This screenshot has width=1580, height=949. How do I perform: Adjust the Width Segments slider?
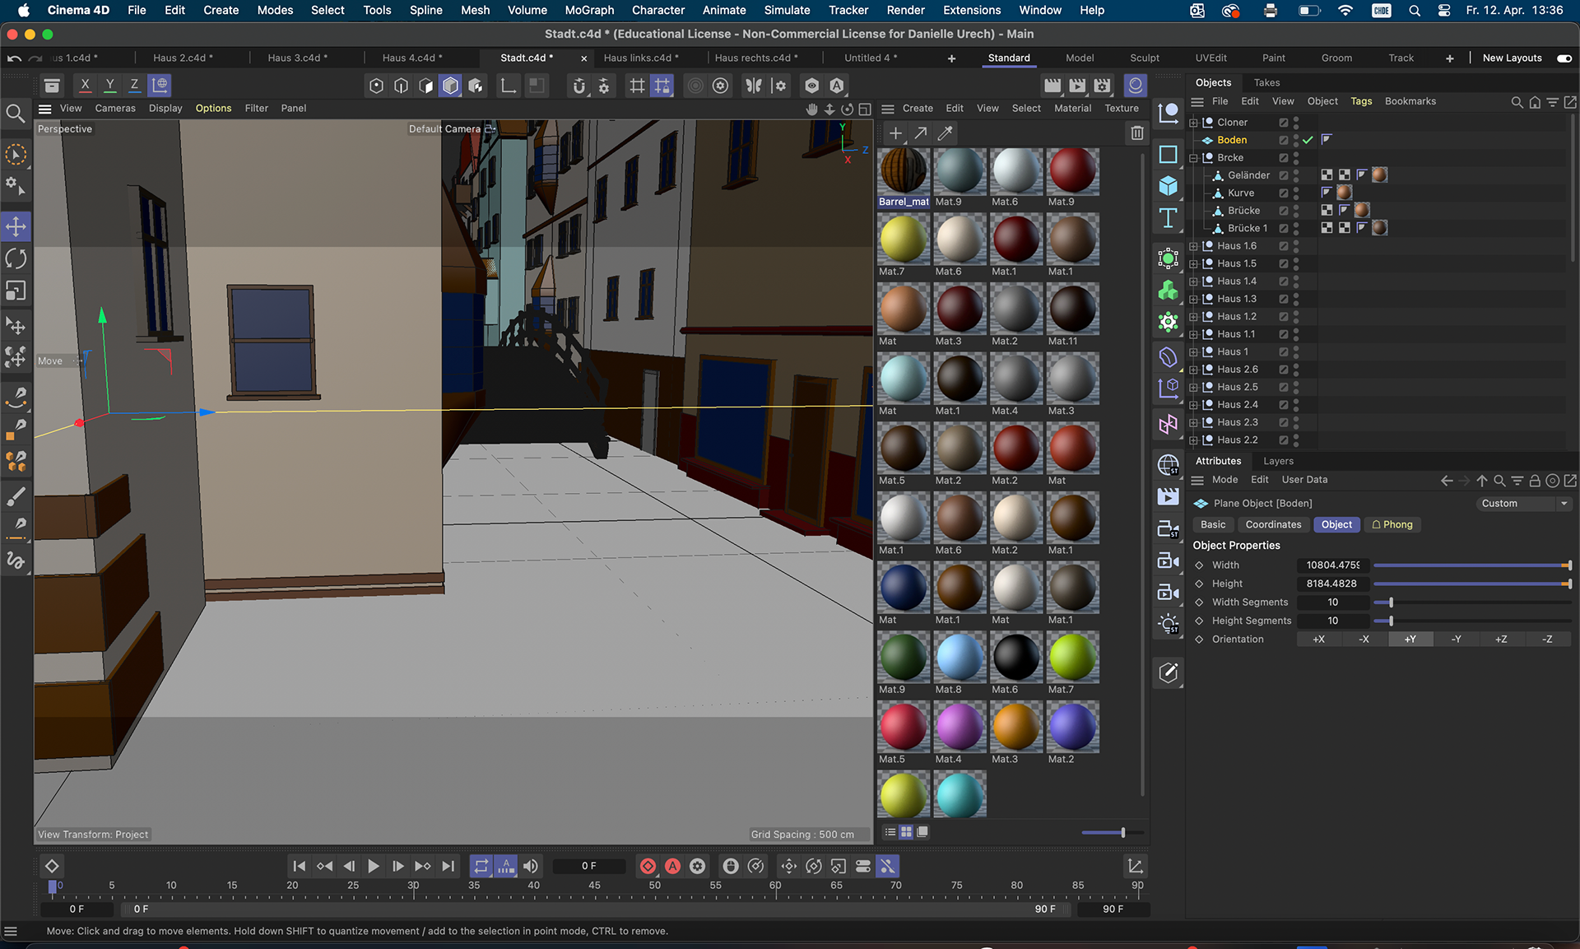pos(1391,602)
